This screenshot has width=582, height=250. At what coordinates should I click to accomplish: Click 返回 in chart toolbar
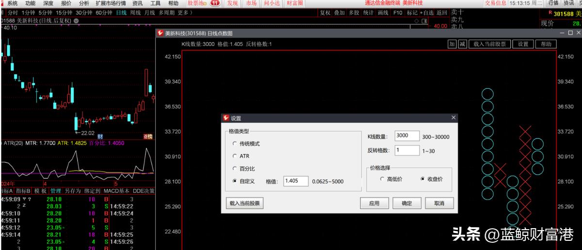[x=441, y=13]
